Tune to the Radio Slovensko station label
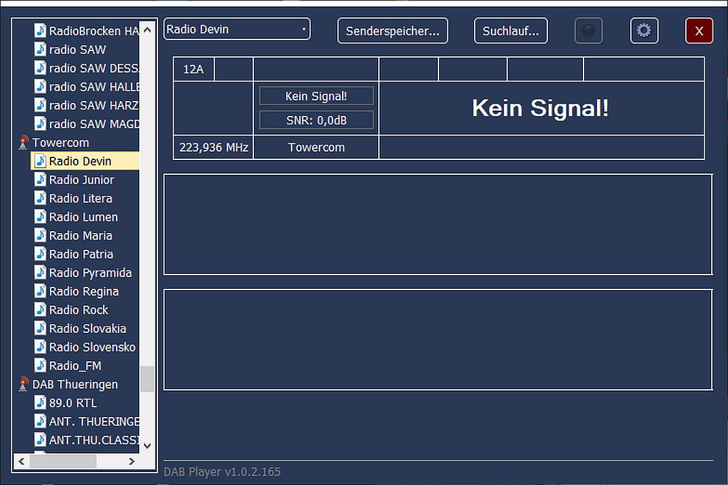728x485 pixels. coord(93,346)
